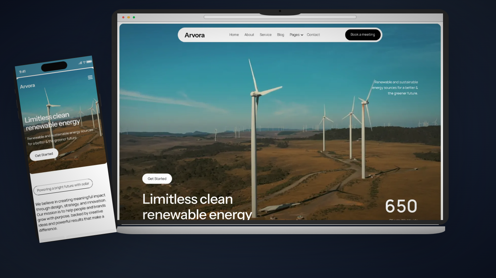Open the Home nav link
The image size is (496, 278).
[x=234, y=35]
